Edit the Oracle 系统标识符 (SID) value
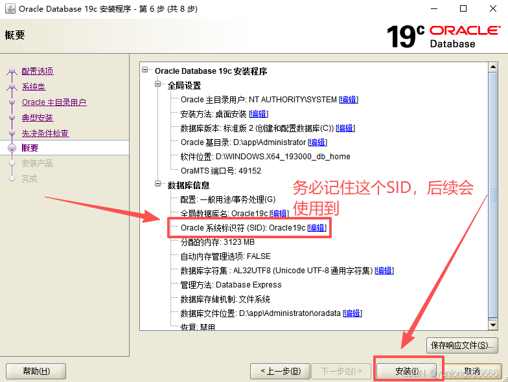The image size is (508, 382). [317, 228]
